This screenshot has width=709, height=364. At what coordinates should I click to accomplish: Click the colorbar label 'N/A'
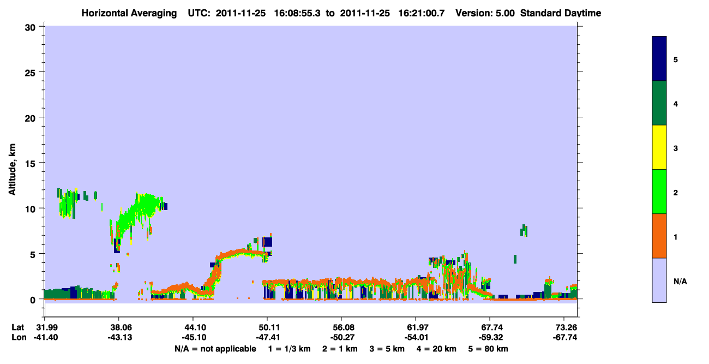pyautogui.click(x=680, y=281)
